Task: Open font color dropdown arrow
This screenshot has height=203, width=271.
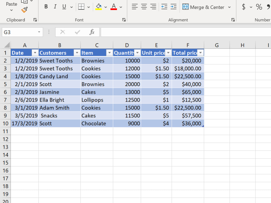Action: [x=121, y=7]
